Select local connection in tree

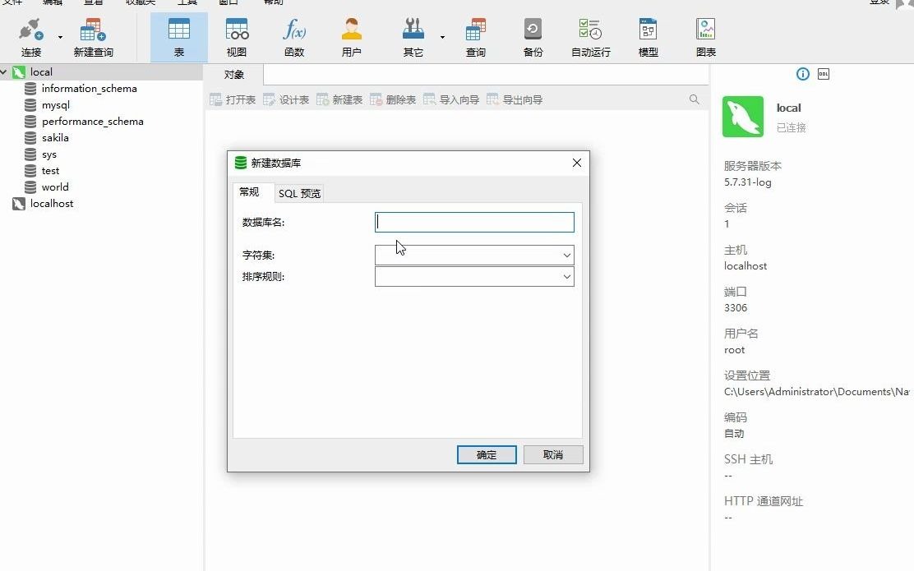[x=41, y=72]
